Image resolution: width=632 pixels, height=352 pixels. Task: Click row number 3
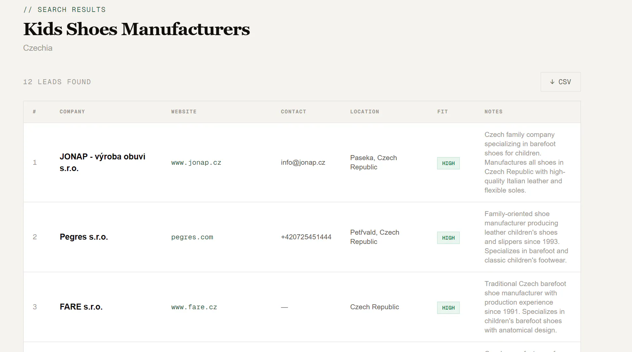35,307
